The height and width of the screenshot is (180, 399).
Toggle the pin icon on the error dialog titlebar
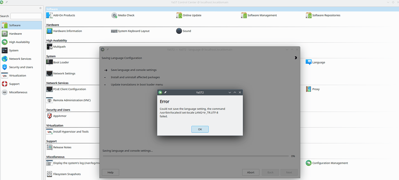click(x=165, y=92)
